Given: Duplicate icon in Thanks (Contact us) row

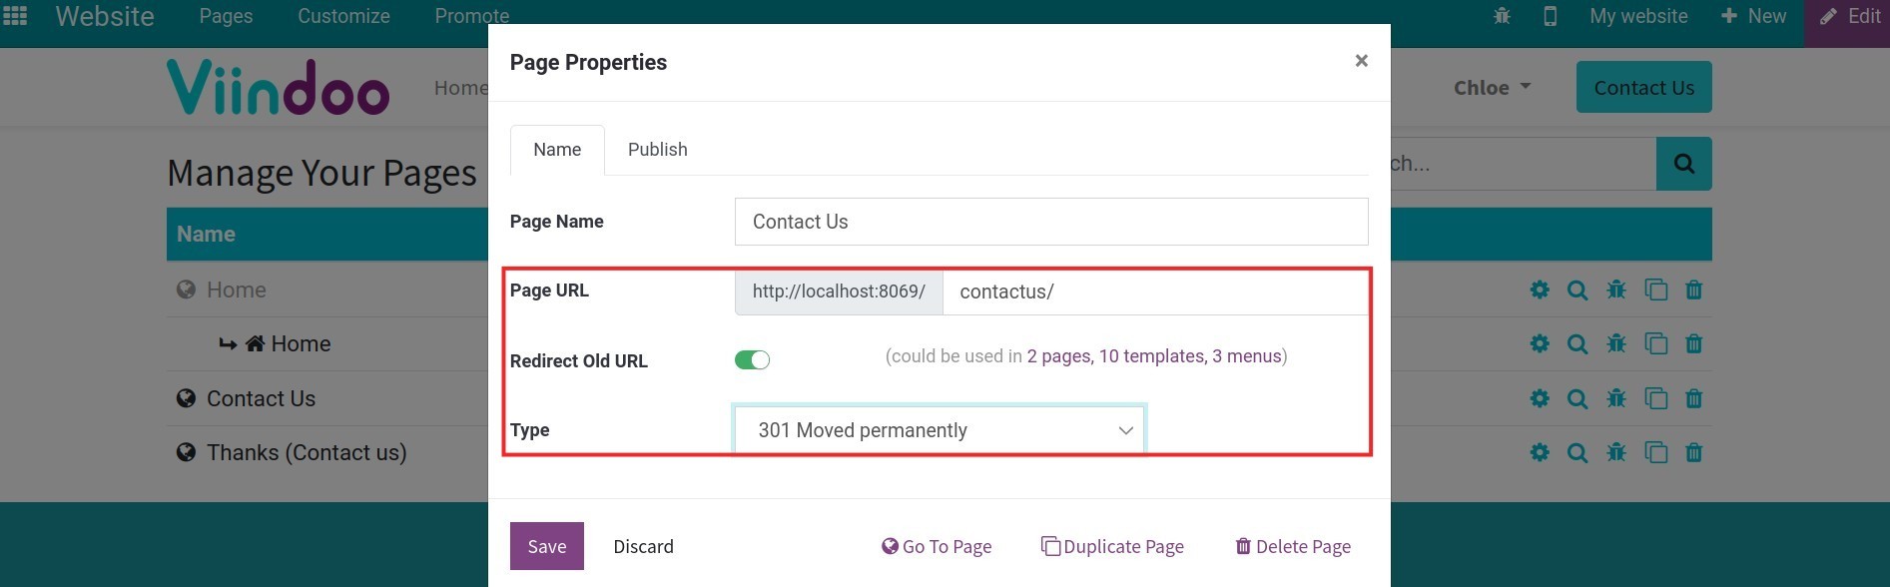Looking at the screenshot, I should [x=1655, y=452].
